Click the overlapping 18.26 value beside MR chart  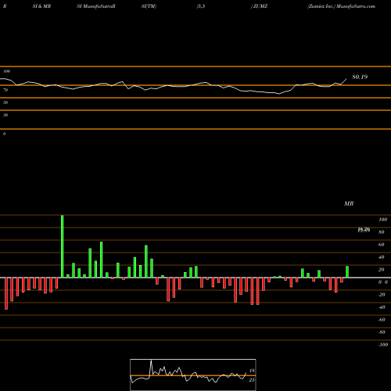point(364,230)
